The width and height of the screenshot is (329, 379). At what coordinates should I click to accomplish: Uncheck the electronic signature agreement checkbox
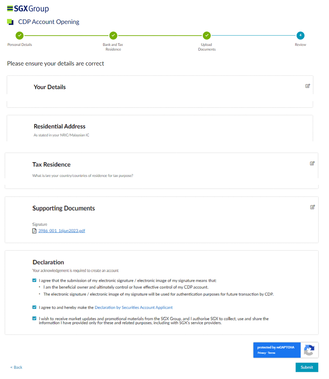[34, 280]
